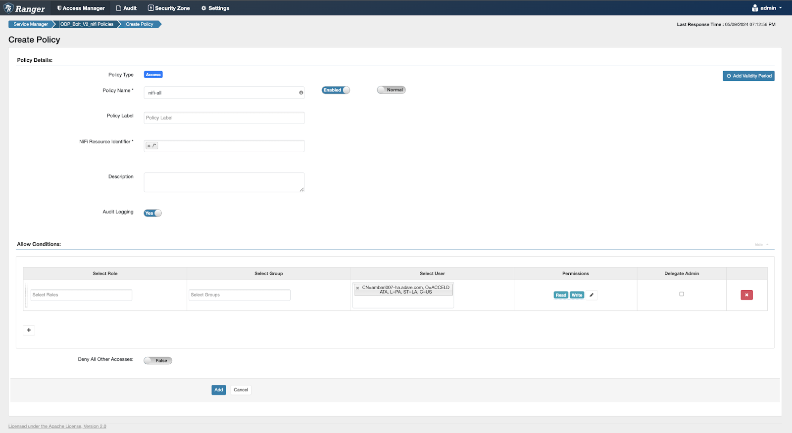Delete the allow condition row with red X
This screenshot has height=433, width=792.
pyautogui.click(x=746, y=295)
